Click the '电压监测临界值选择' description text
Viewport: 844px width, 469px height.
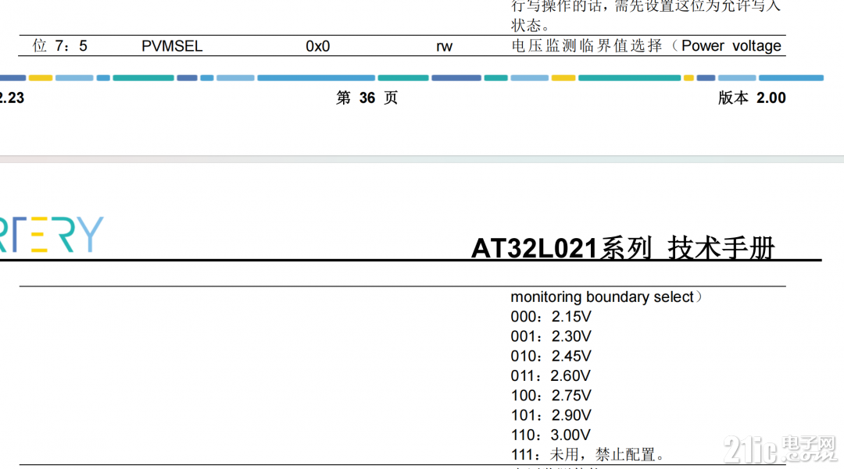click(x=587, y=46)
